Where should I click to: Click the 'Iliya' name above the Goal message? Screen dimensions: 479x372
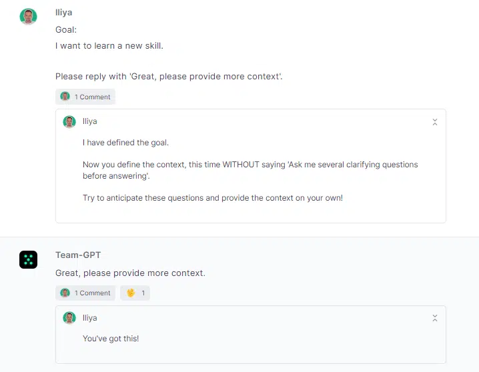pos(64,13)
